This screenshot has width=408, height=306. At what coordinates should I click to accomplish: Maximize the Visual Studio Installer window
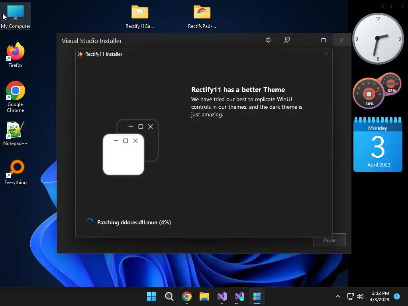(324, 40)
